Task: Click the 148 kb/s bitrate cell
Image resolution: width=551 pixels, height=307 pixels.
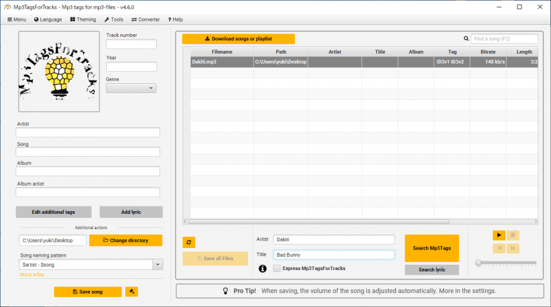Action: pyautogui.click(x=488, y=62)
